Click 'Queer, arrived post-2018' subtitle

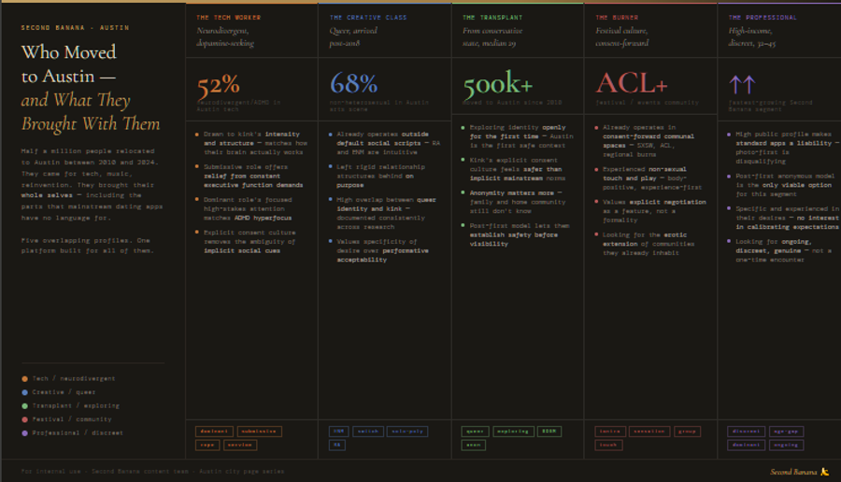tap(353, 37)
